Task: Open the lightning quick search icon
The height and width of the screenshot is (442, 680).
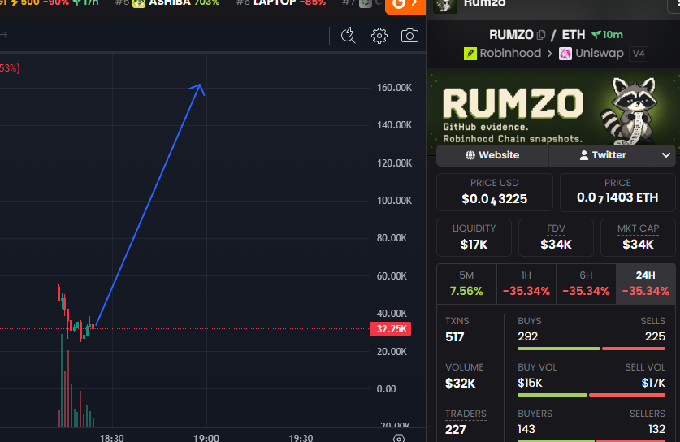Action: click(x=349, y=36)
